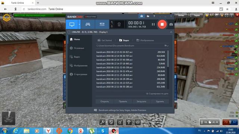Select bandicam 2018-08-22 11-06-50-280.avi
Image resolution: width=239 pixels, height=134 pixels.
pyautogui.click(x=131, y=87)
